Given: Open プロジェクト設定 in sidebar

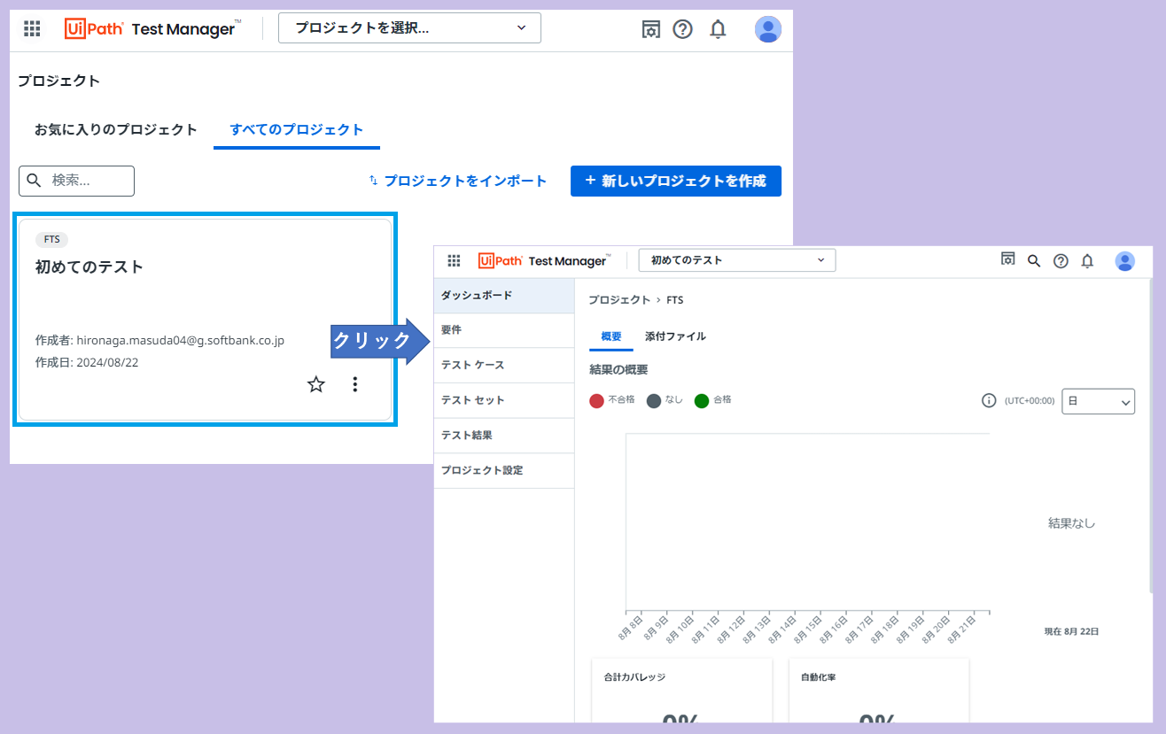Looking at the screenshot, I should click(x=504, y=470).
